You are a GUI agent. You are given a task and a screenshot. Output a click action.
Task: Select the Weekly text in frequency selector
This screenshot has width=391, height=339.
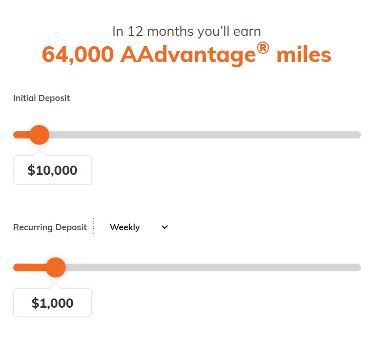[125, 227]
